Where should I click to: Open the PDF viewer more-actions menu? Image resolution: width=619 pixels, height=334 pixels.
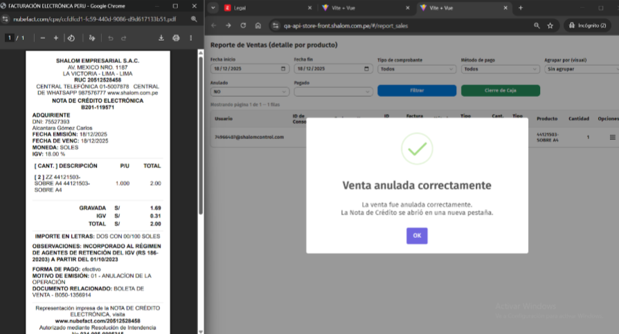click(190, 38)
